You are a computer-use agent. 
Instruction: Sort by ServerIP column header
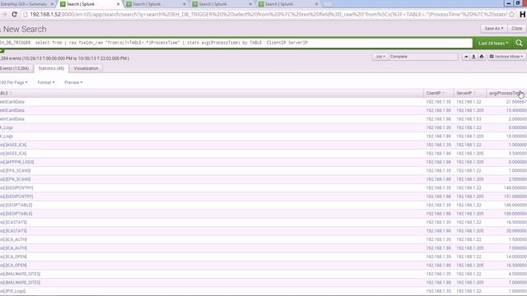click(x=465, y=93)
